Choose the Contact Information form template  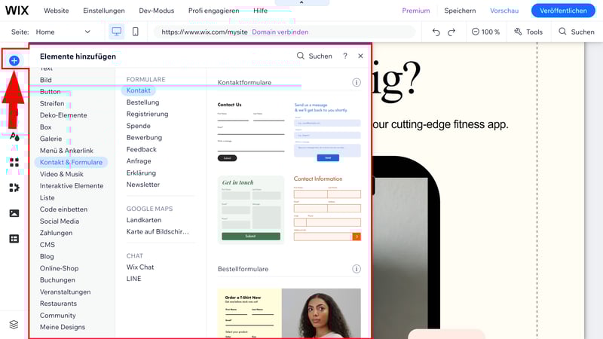327,209
